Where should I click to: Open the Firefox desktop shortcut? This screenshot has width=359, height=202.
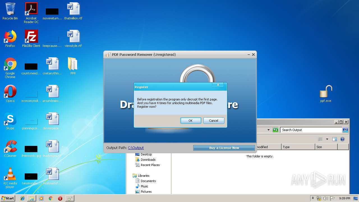pos(10,39)
